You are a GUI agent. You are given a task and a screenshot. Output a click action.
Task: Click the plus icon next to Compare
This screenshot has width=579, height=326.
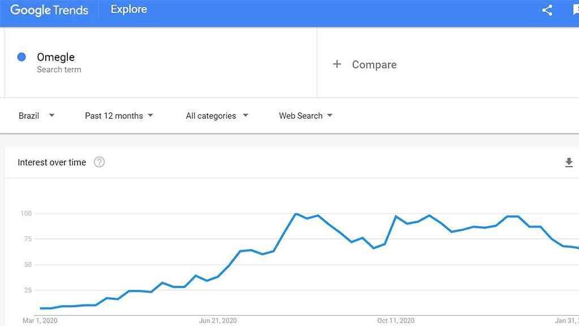pos(337,65)
